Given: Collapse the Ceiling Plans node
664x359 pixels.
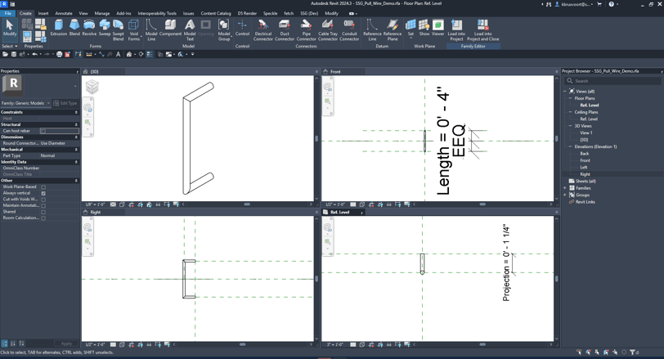Looking at the screenshot, I should 570,112.
